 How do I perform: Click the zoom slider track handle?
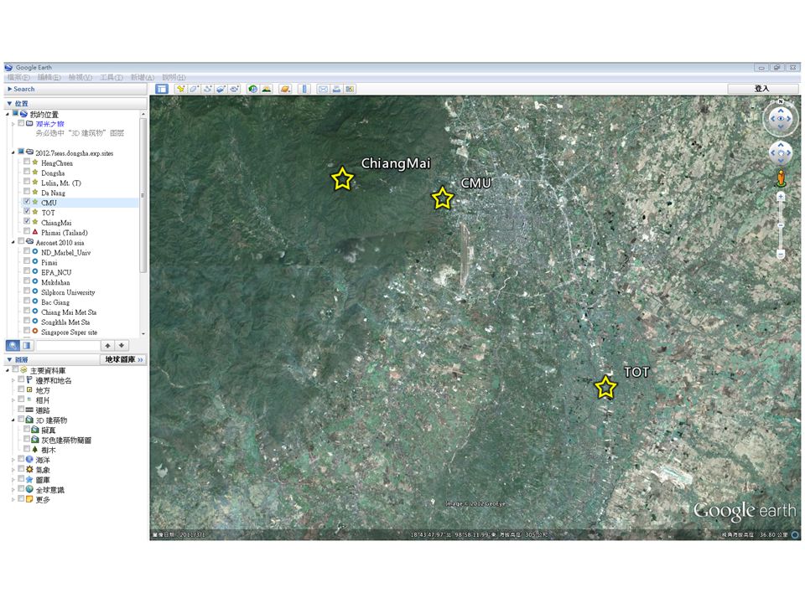click(x=781, y=225)
